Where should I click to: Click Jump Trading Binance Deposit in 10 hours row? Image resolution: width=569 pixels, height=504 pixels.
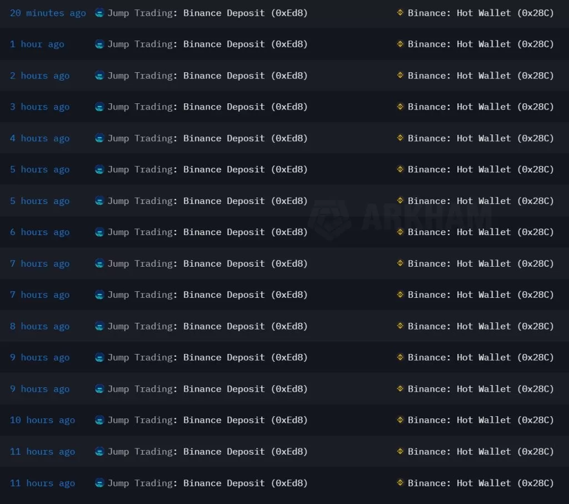[x=207, y=420]
